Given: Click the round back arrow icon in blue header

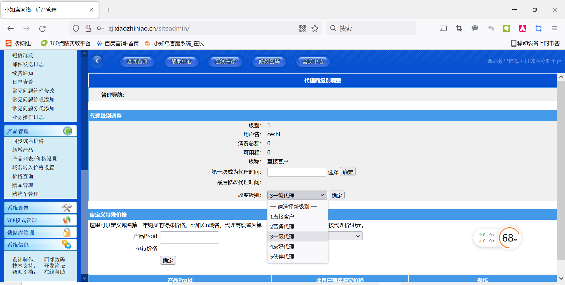Looking at the screenshot, I should coord(97,61).
